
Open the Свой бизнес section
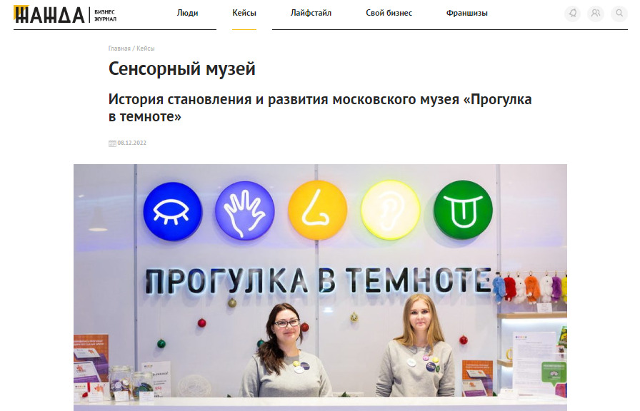click(389, 13)
